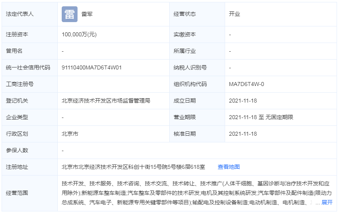Click organization code MA7D6T4W-0
Screen dimensions: 339x213
click(246, 84)
